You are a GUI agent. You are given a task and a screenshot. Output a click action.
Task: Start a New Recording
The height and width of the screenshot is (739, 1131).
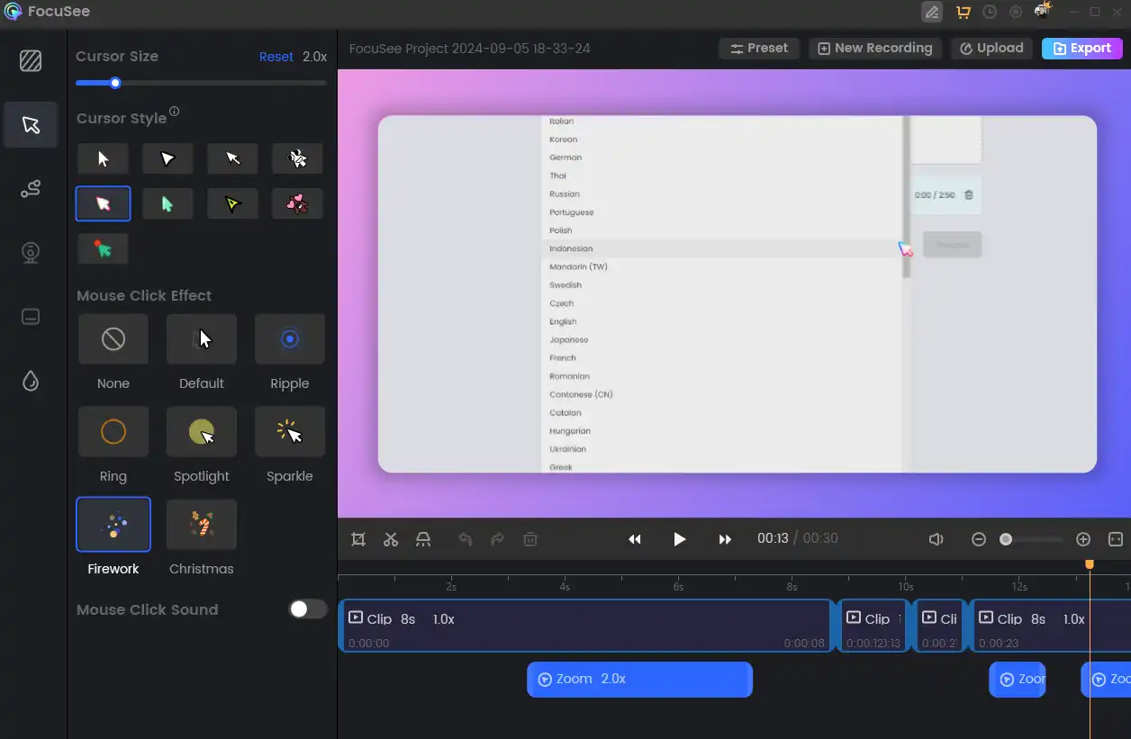[875, 49]
